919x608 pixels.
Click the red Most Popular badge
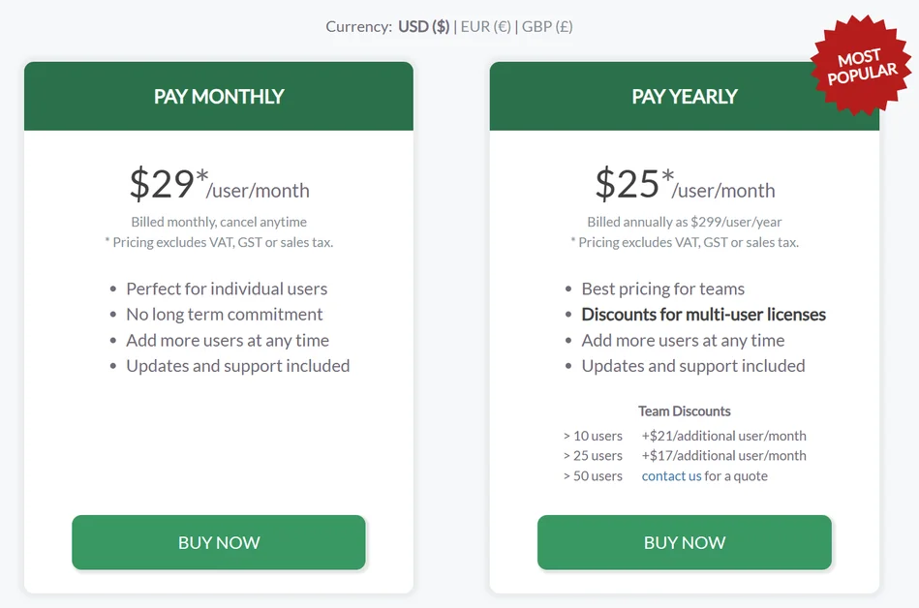tap(861, 66)
